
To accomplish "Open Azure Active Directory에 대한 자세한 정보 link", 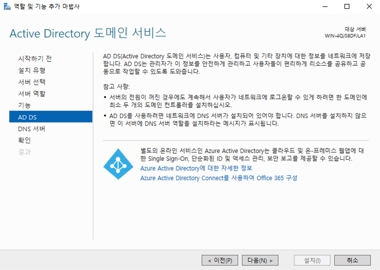I will (196, 168).
